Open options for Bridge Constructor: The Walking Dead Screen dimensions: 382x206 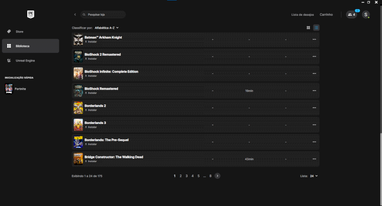(314, 159)
